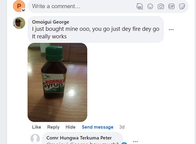Viewport: 196px width, 144px height.
Task: Open the Ridemax Syrup bottle photo
Action: 57,82
